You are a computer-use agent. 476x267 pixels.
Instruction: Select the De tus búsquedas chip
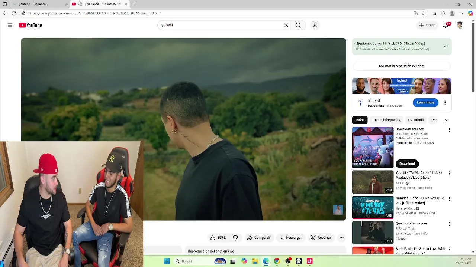coord(386,120)
